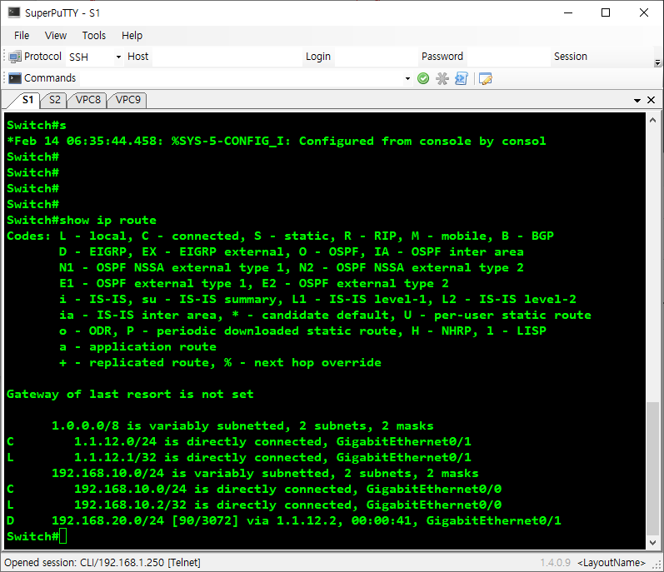Image resolution: width=664 pixels, height=572 pixels.
Task: Click the LayoutName status bar entry
Action: click(611, 563)
